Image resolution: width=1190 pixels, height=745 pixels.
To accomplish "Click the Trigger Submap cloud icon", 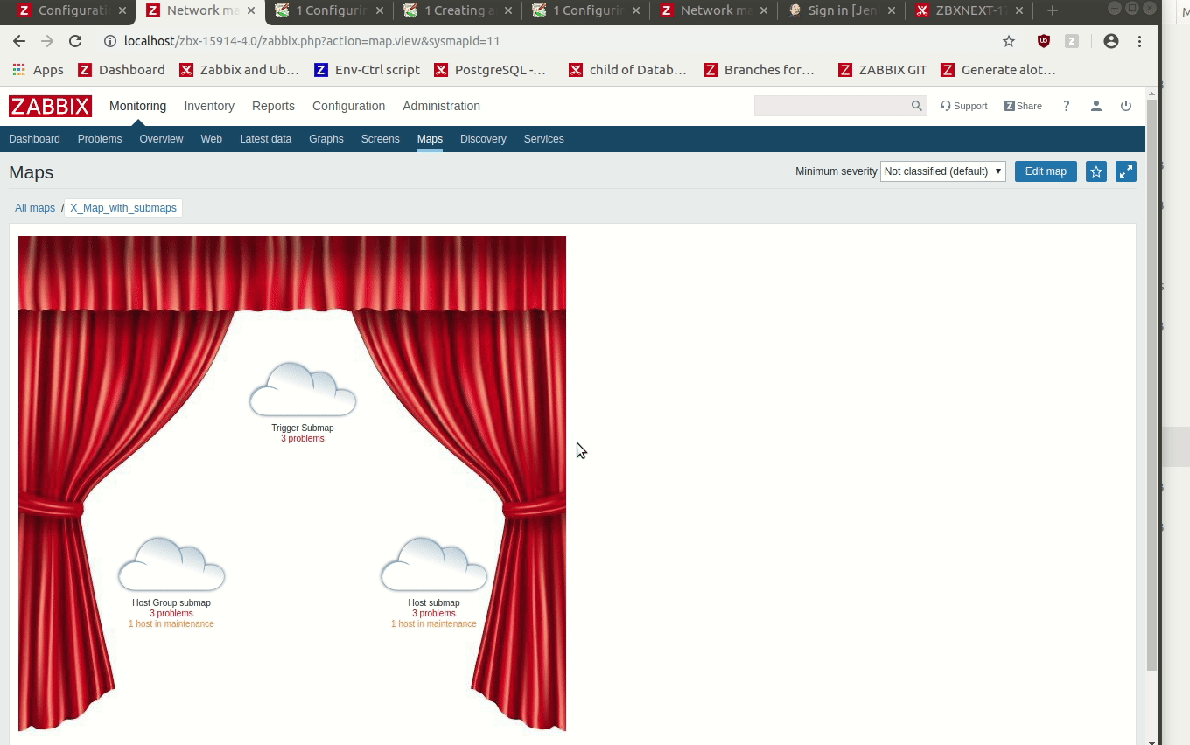I will click(x=303, y=389).
